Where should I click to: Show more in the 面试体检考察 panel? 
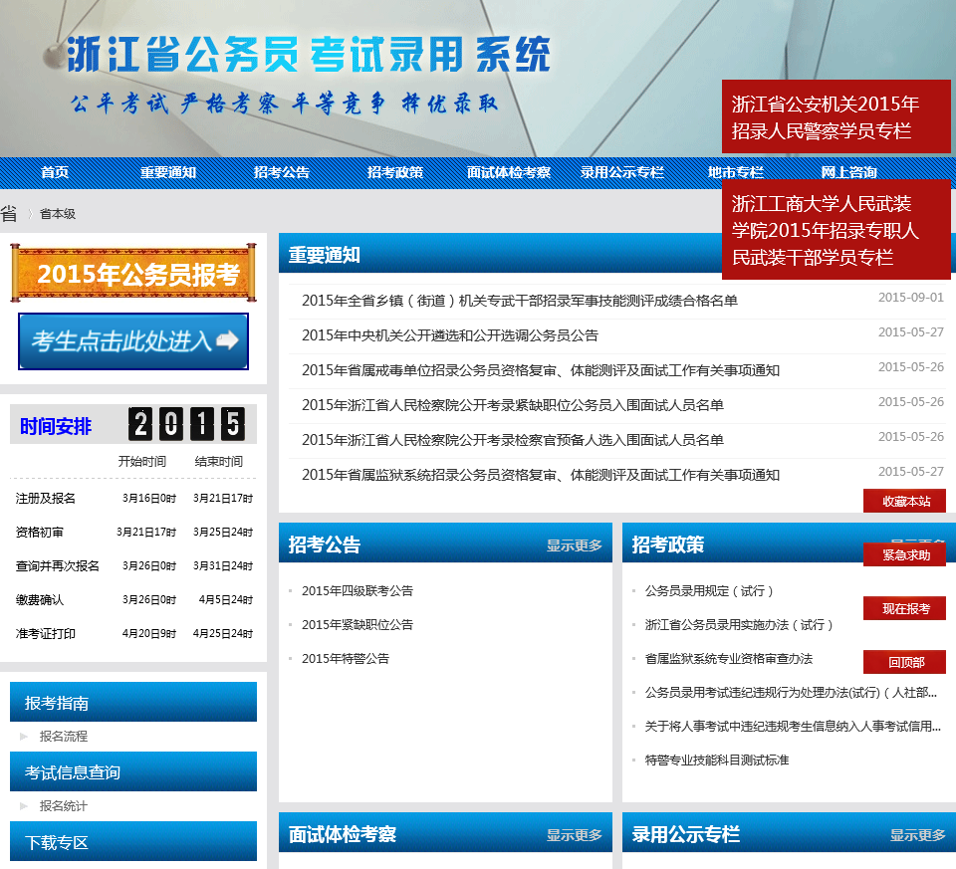click(x=574, y=835)
